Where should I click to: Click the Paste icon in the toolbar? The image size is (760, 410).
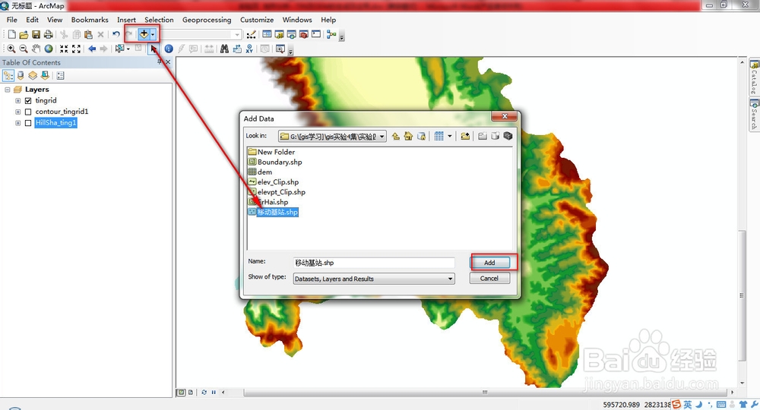(88, 34)
